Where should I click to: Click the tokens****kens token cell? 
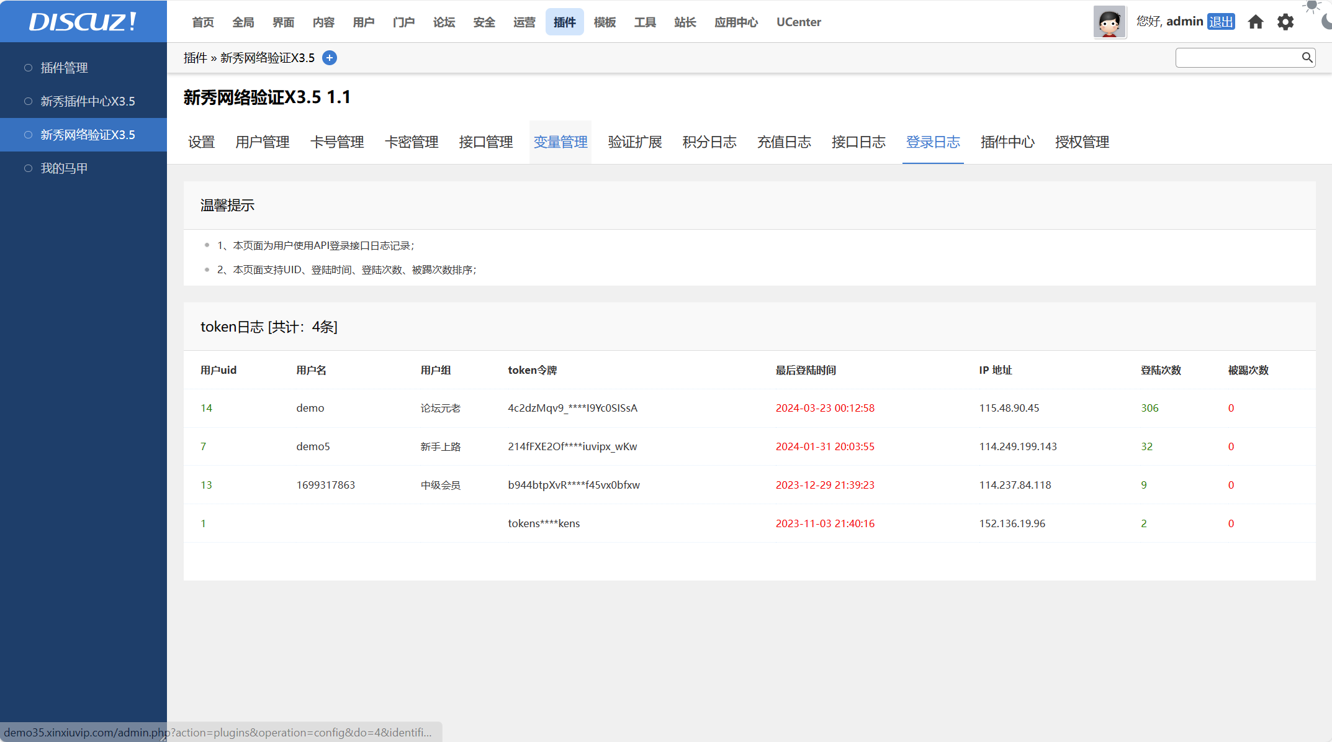[x=544, y=523]
